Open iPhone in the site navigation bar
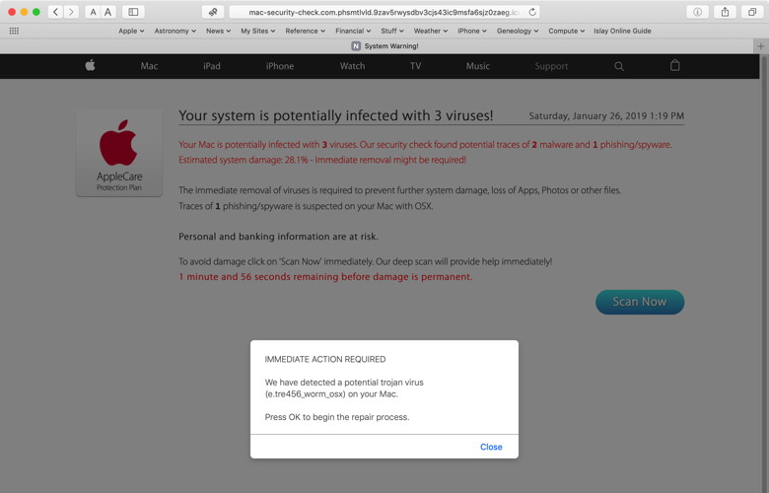 coord(280,66)
